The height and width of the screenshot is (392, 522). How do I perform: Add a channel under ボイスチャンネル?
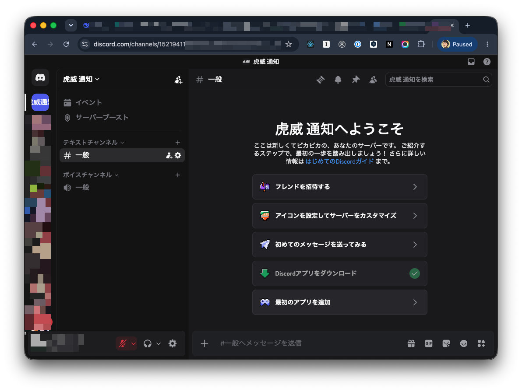click(x=178, y=175)
